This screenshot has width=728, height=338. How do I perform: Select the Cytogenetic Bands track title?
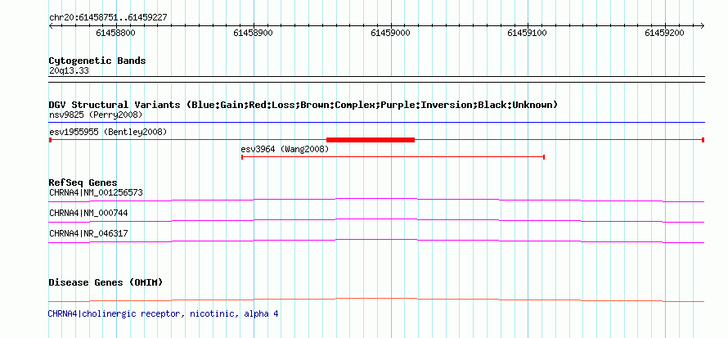pyautogui.click(x=97, y=61)
